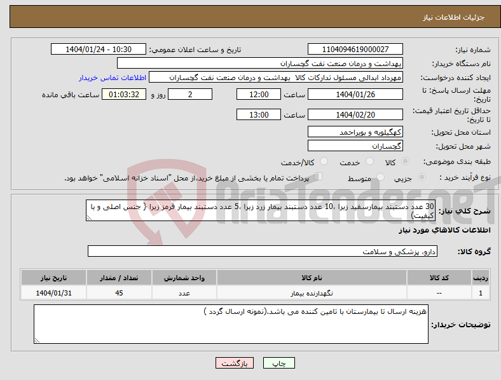Screen dimensions: 501x380
Task: Click the item name cell نگهدارنده بیمار
Action: [x=312, y=293]
